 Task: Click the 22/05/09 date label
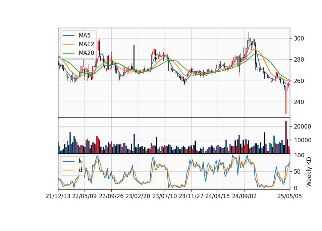coord(85,196)
